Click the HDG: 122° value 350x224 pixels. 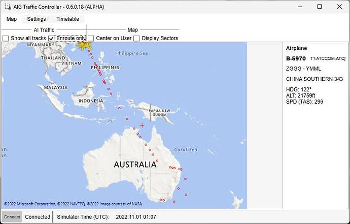298,89
